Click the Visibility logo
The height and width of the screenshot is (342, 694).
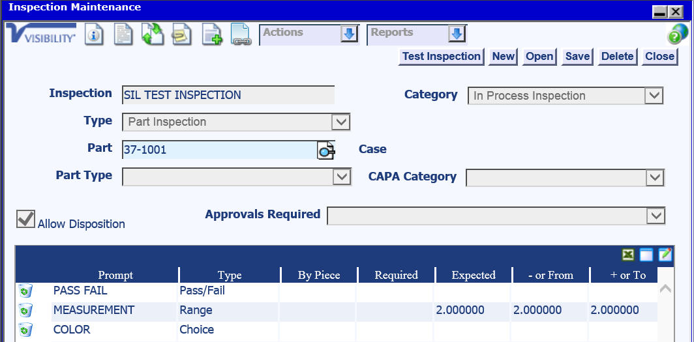click(42, 34)
